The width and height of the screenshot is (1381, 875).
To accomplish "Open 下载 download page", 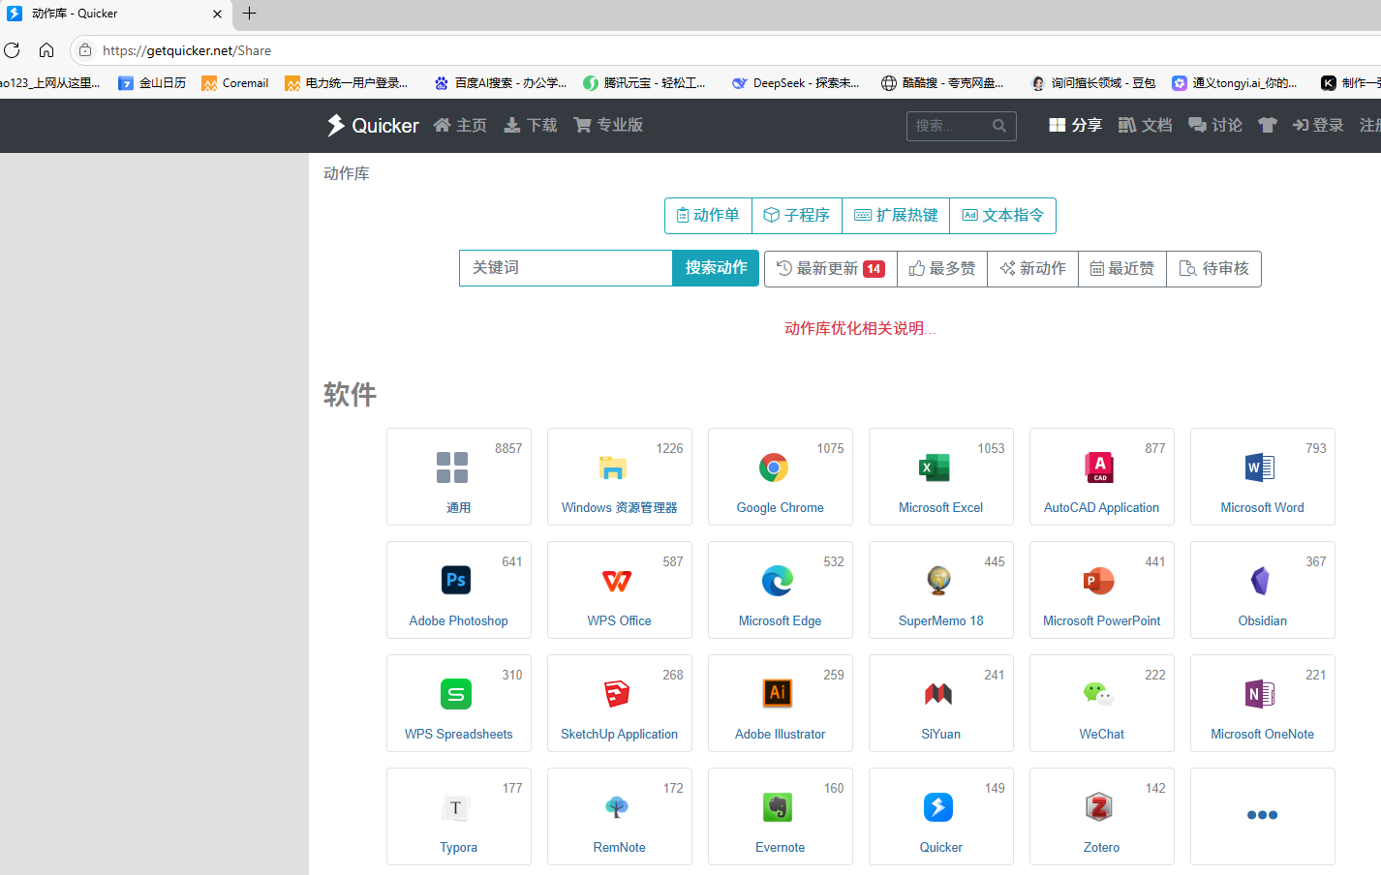I will pos(531,125).
